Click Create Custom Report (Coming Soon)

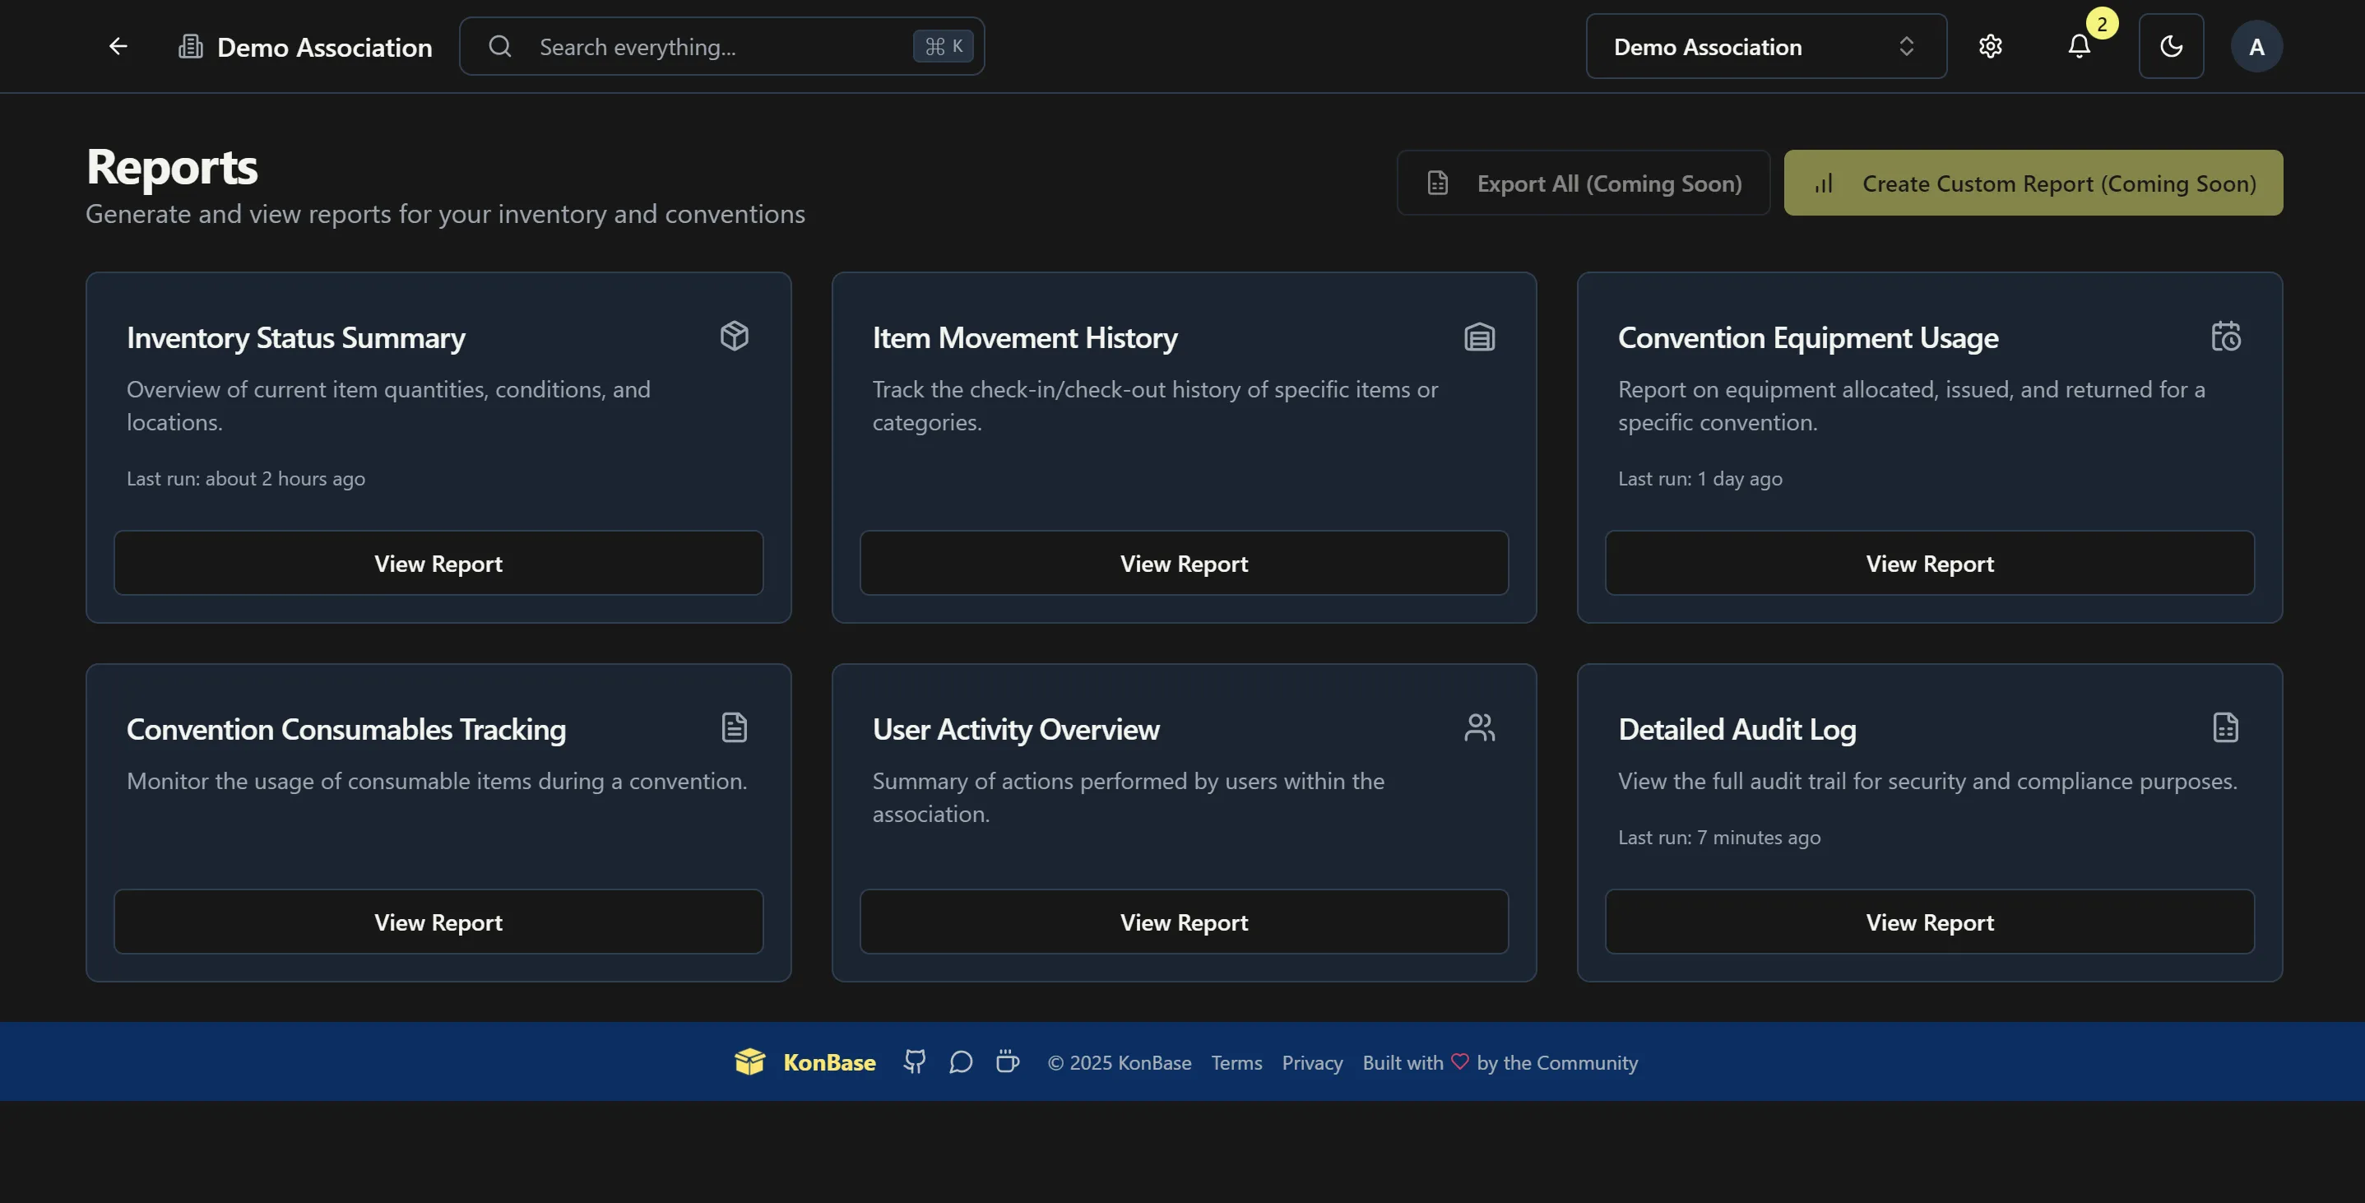(x=2033, y=183)
